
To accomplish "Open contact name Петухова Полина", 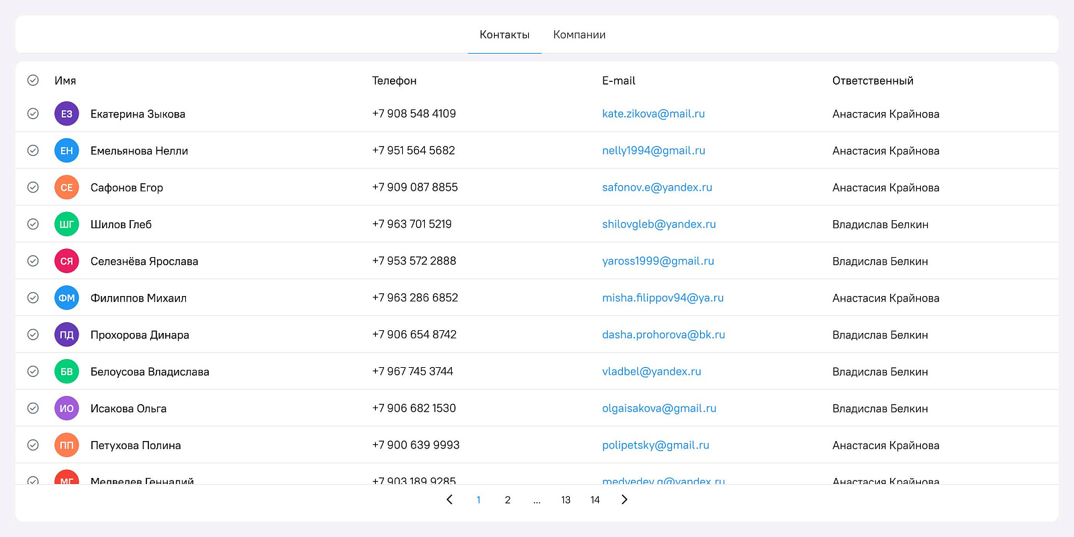I will click(136, 446).
